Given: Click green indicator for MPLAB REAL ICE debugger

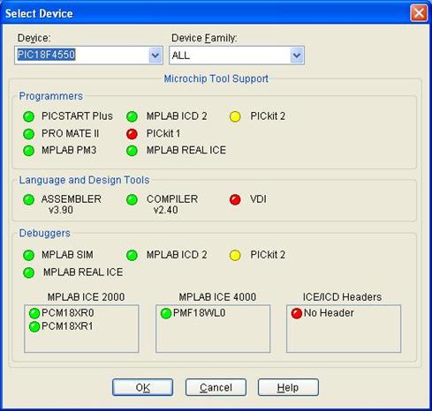Looking at the screenshot, I should (x=28, y=273).
